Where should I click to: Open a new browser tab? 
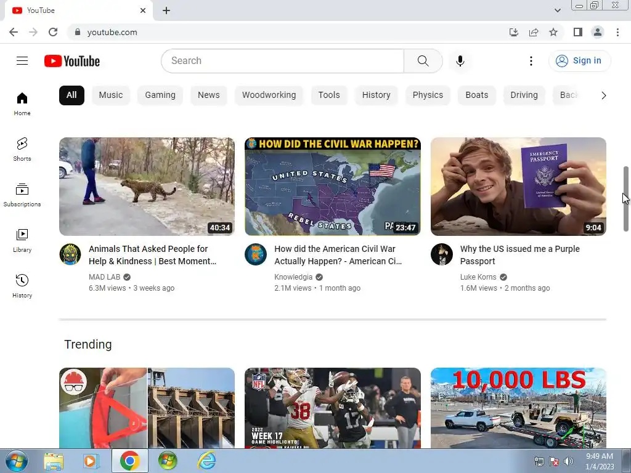pos(166,10)
